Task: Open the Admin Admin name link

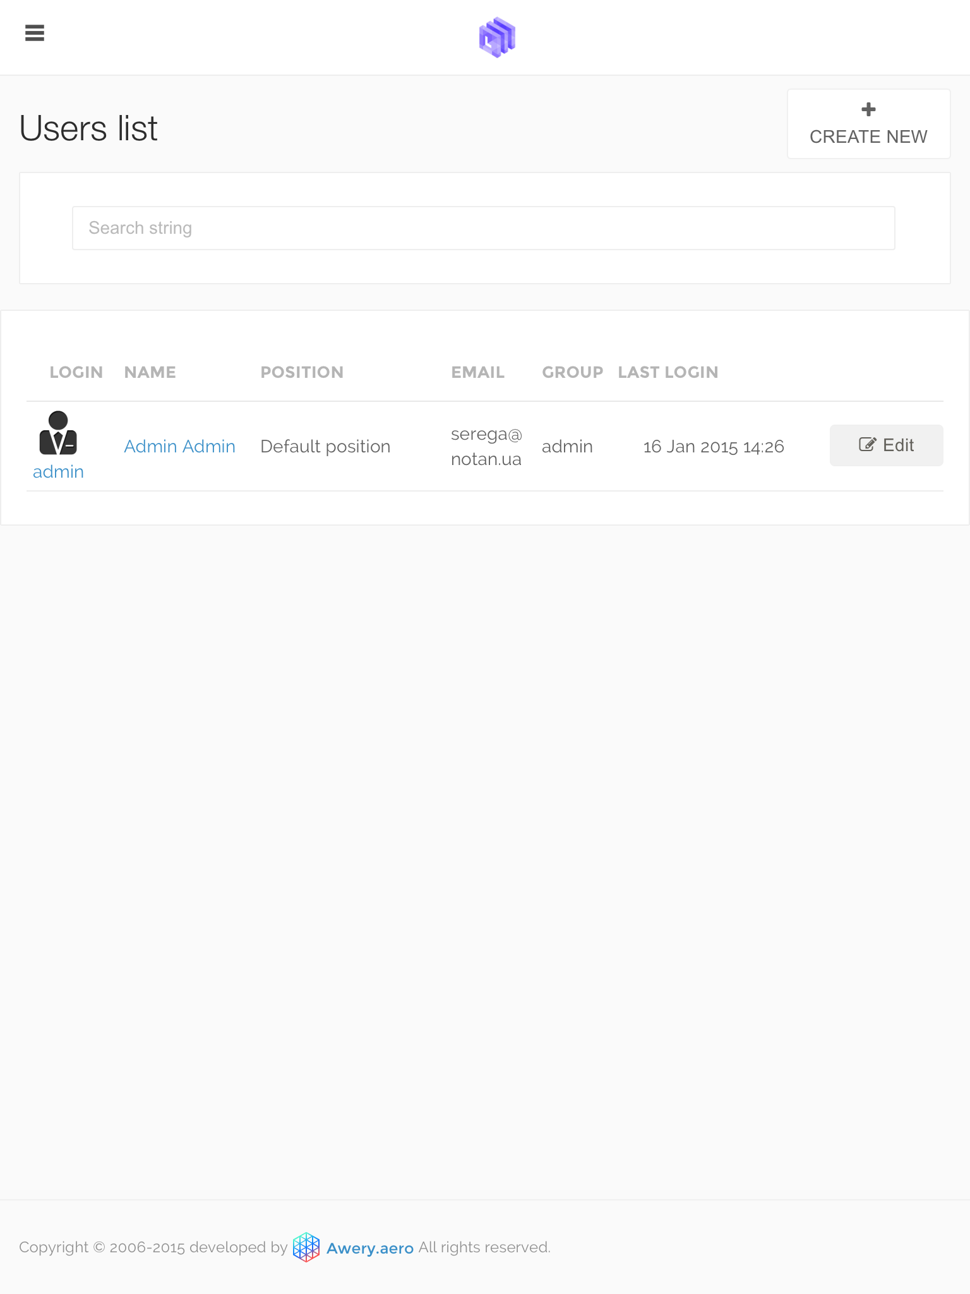Action: pos(179,447)
